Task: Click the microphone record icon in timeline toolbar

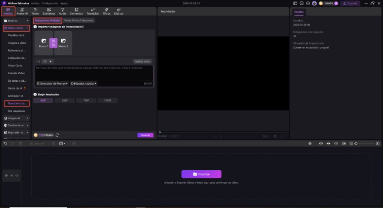Action: [x=310, y=143]
